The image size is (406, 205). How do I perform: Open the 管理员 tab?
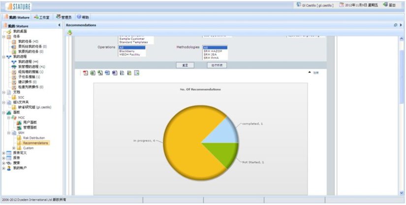(x=63, y=17)
